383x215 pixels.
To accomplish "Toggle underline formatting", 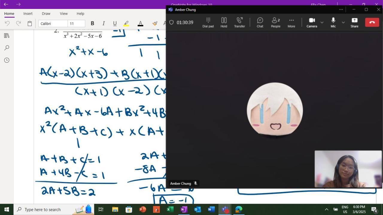I will tap(115, 23).
